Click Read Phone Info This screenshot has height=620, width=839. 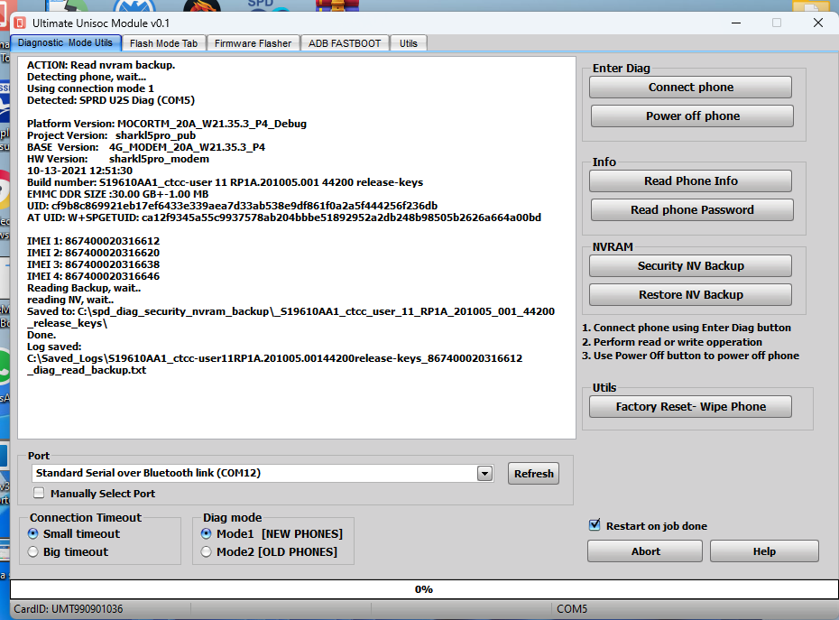coord(690,181)
